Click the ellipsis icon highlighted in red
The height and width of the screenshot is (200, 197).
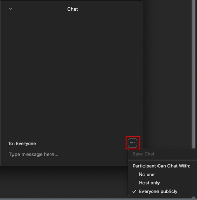coord(133,143)
